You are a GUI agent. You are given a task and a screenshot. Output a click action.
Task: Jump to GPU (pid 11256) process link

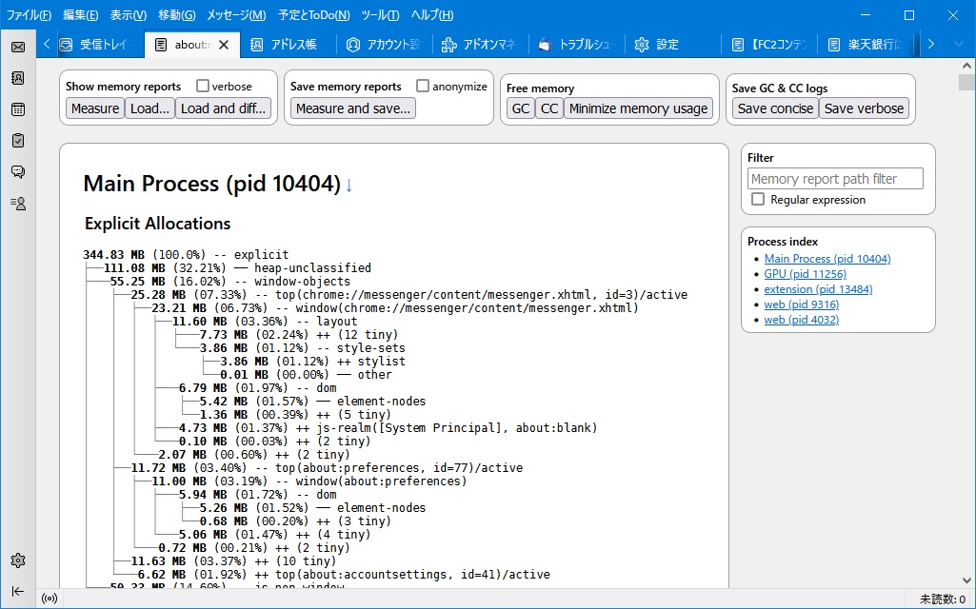(805, 274)
